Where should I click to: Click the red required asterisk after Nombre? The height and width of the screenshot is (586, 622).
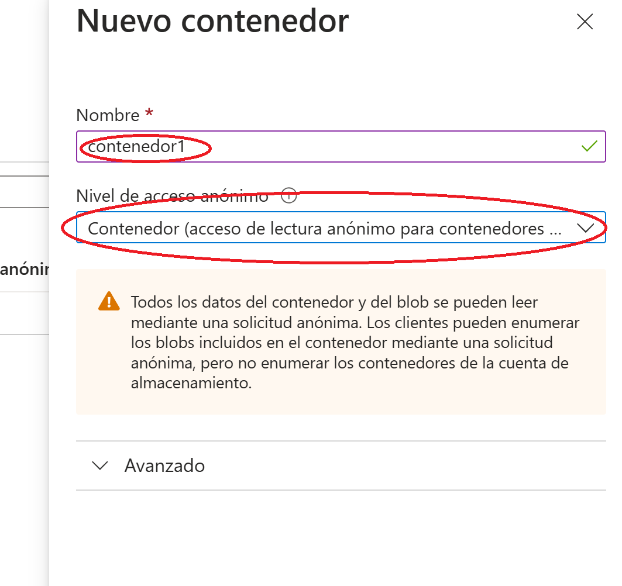coord(149,112)
